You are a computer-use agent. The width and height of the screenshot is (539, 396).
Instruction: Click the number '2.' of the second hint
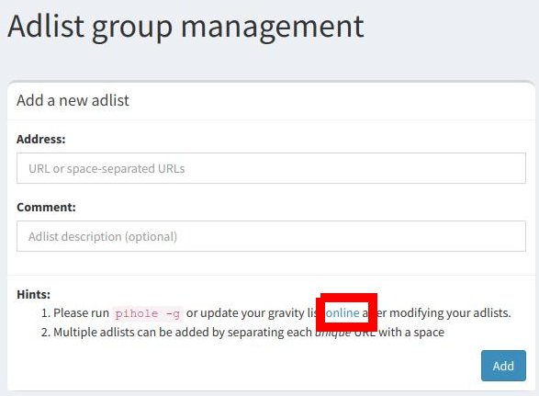click(46, 333)
